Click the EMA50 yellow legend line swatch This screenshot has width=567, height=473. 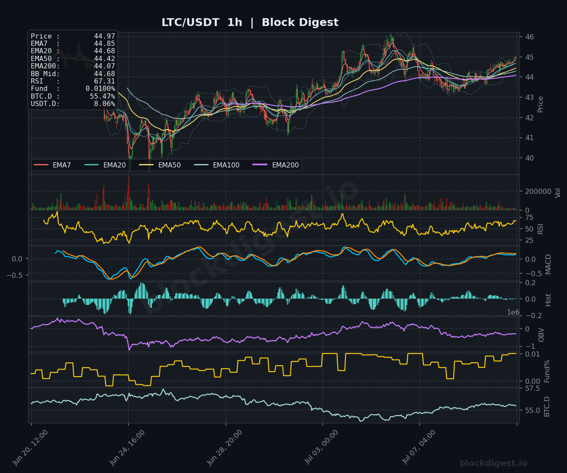click(x=146, y=165)
